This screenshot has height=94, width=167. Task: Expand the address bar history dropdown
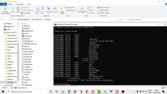pyautogui.click(x=117, y=20)
